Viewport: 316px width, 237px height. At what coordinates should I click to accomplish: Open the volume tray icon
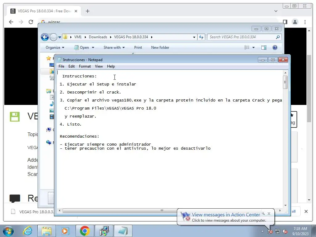(285, 231)
